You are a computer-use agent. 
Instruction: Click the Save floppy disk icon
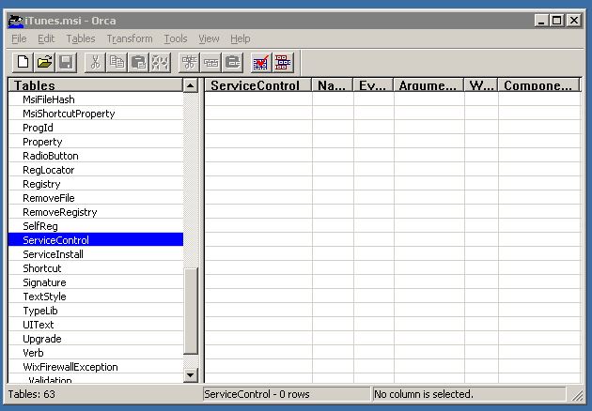coord(67,62)
